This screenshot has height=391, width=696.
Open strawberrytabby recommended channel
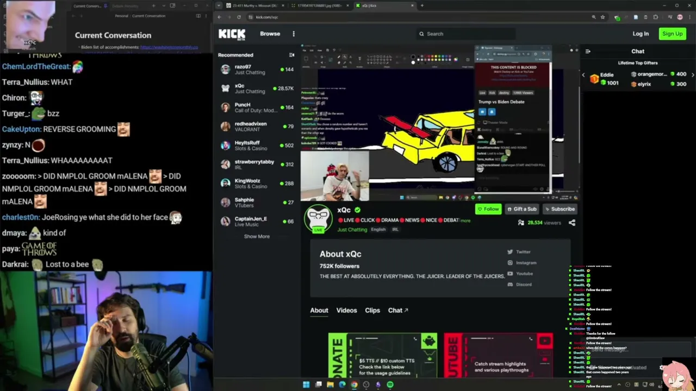257,165
